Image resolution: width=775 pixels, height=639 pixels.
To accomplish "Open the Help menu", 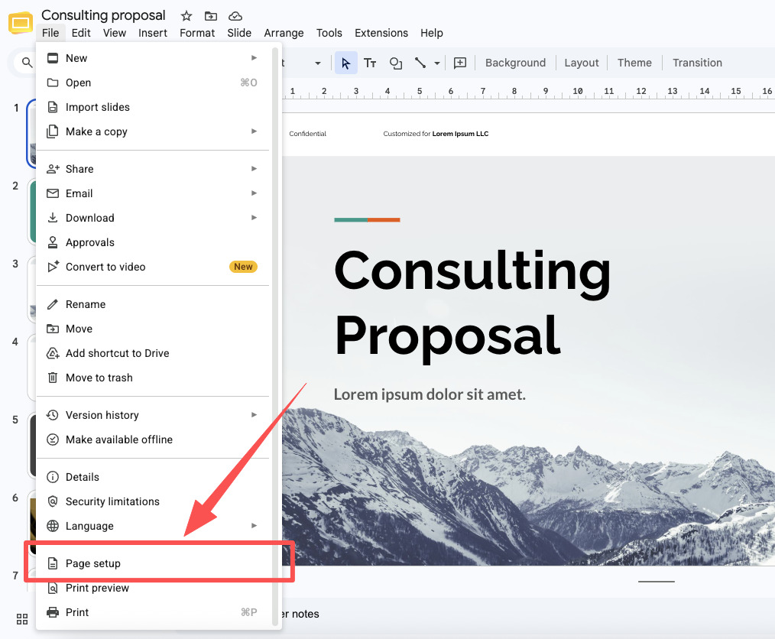I will pos(432,33).
